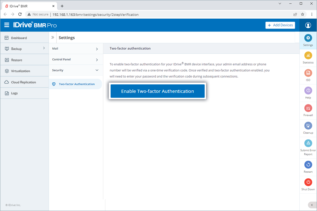Click the Add Devices button
The height and width of the screenshot is (211, 317).
point(280,25)
